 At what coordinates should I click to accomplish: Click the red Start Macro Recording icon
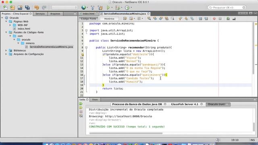tap(214, 19)
